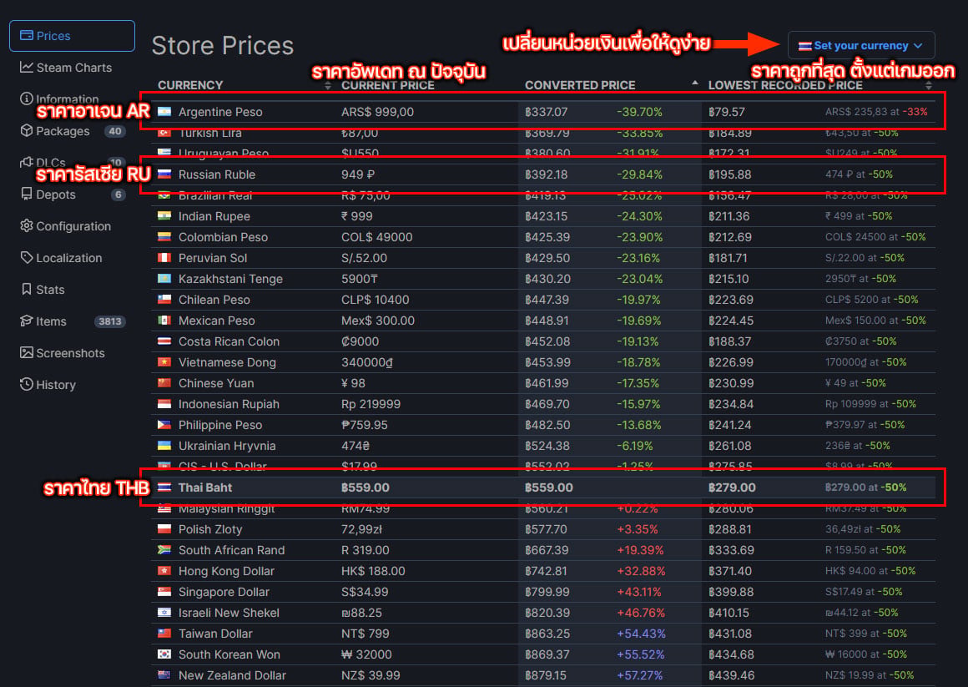Open the Set your currency dropdown

pos(860,46)
